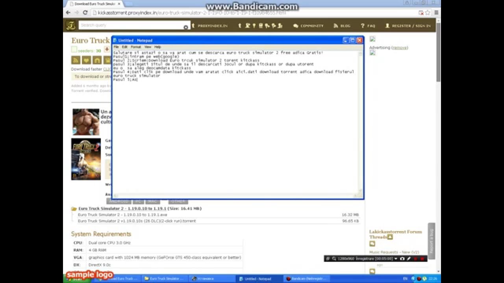Image resolution: width=504 pixels, height=283 pixels.
Task: Click the heart favorite icon under the title
Action: [x=86, y=60]
